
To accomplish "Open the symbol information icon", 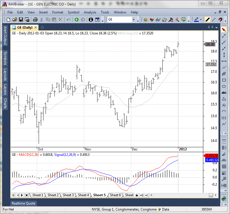I will pyautogui.click(x=91, y=20).
